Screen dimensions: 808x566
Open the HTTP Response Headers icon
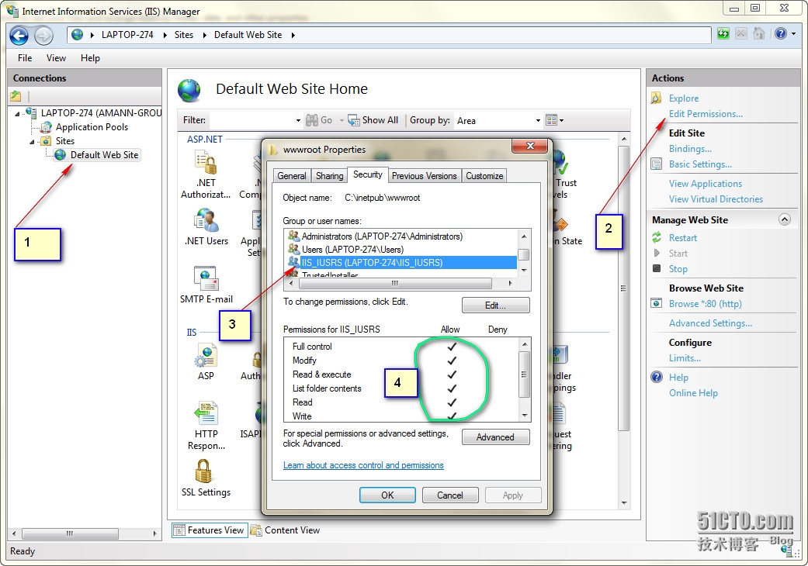pyautogui.click(x=206, y=414)
